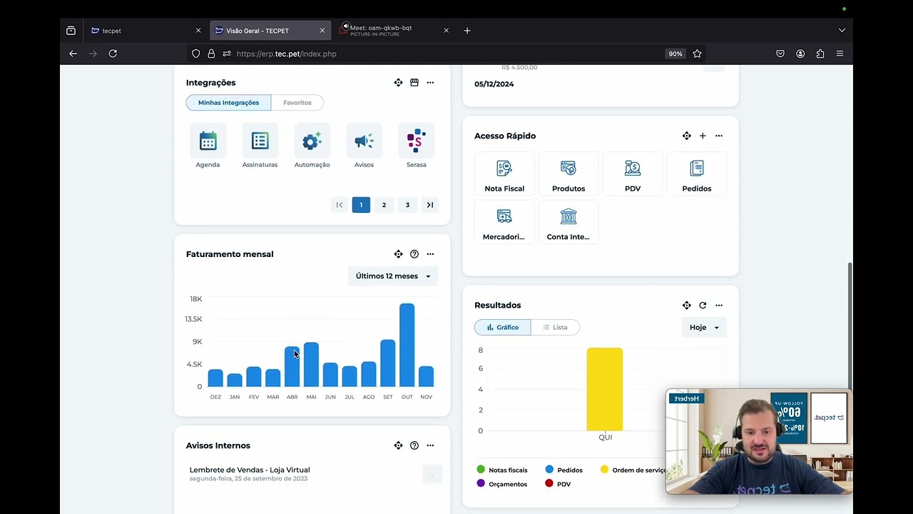This screenshot has width=913, height=514.
Task: Expand the Últimos 12 meses dropdown
Action: 393,276
